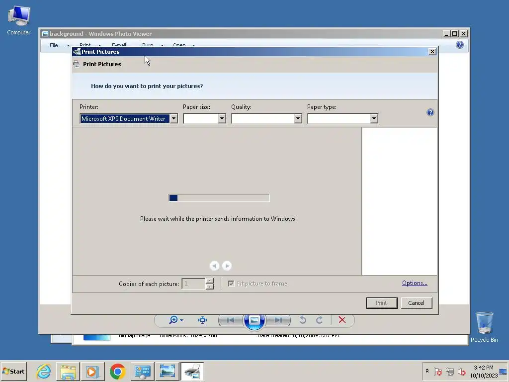Open the Recycle Bin desktop icon

[484, 327]
